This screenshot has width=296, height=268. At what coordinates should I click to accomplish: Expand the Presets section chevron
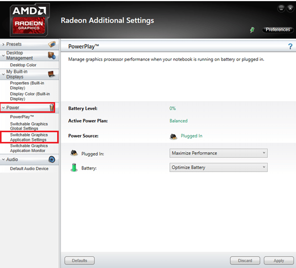3,44
